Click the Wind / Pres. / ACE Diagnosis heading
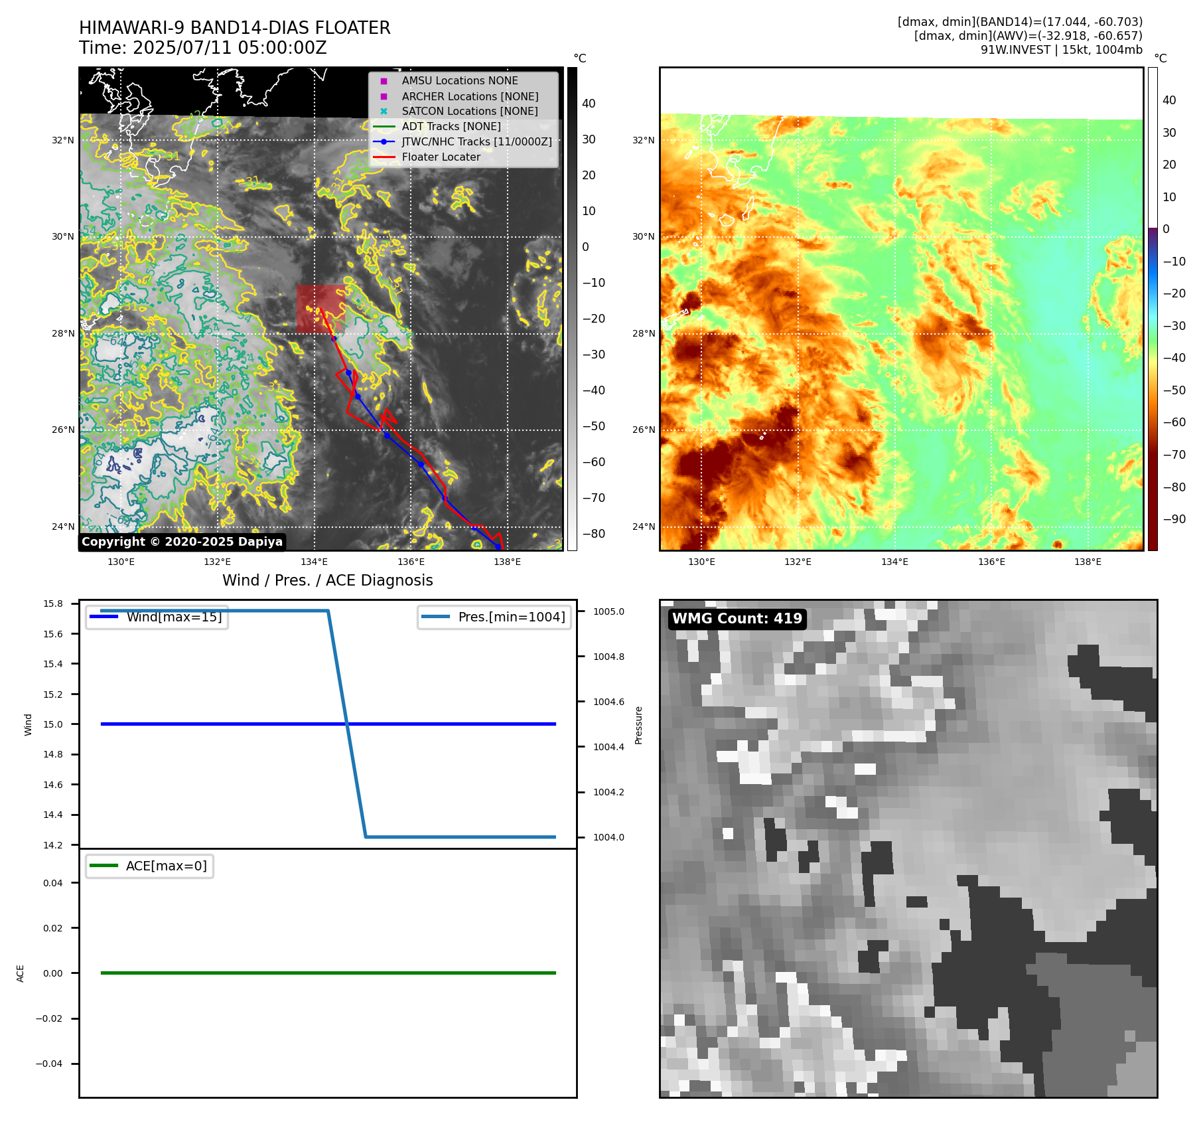This screenshot has width=1203, height=1122. click(328, 580)
